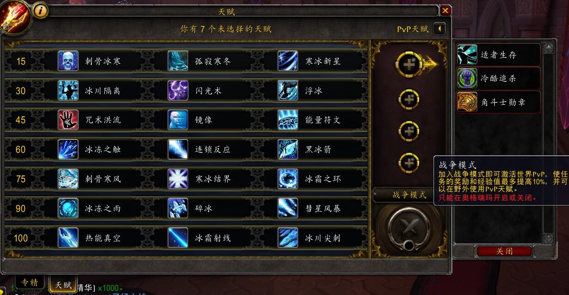
Task: Select the 彗星风暴 talent icon
Action: click(288, 208)
